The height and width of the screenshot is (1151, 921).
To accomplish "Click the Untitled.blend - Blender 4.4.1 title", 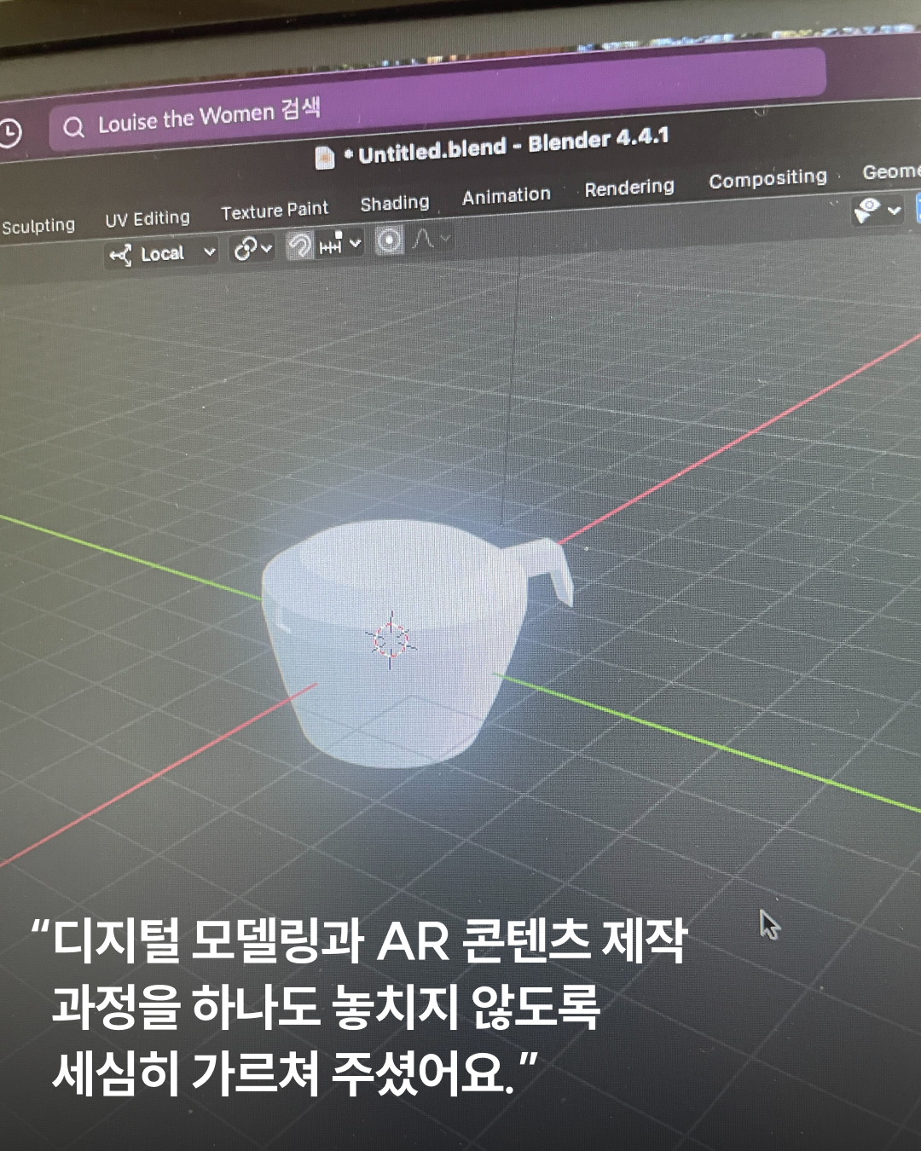I will (x=513, y=144).
